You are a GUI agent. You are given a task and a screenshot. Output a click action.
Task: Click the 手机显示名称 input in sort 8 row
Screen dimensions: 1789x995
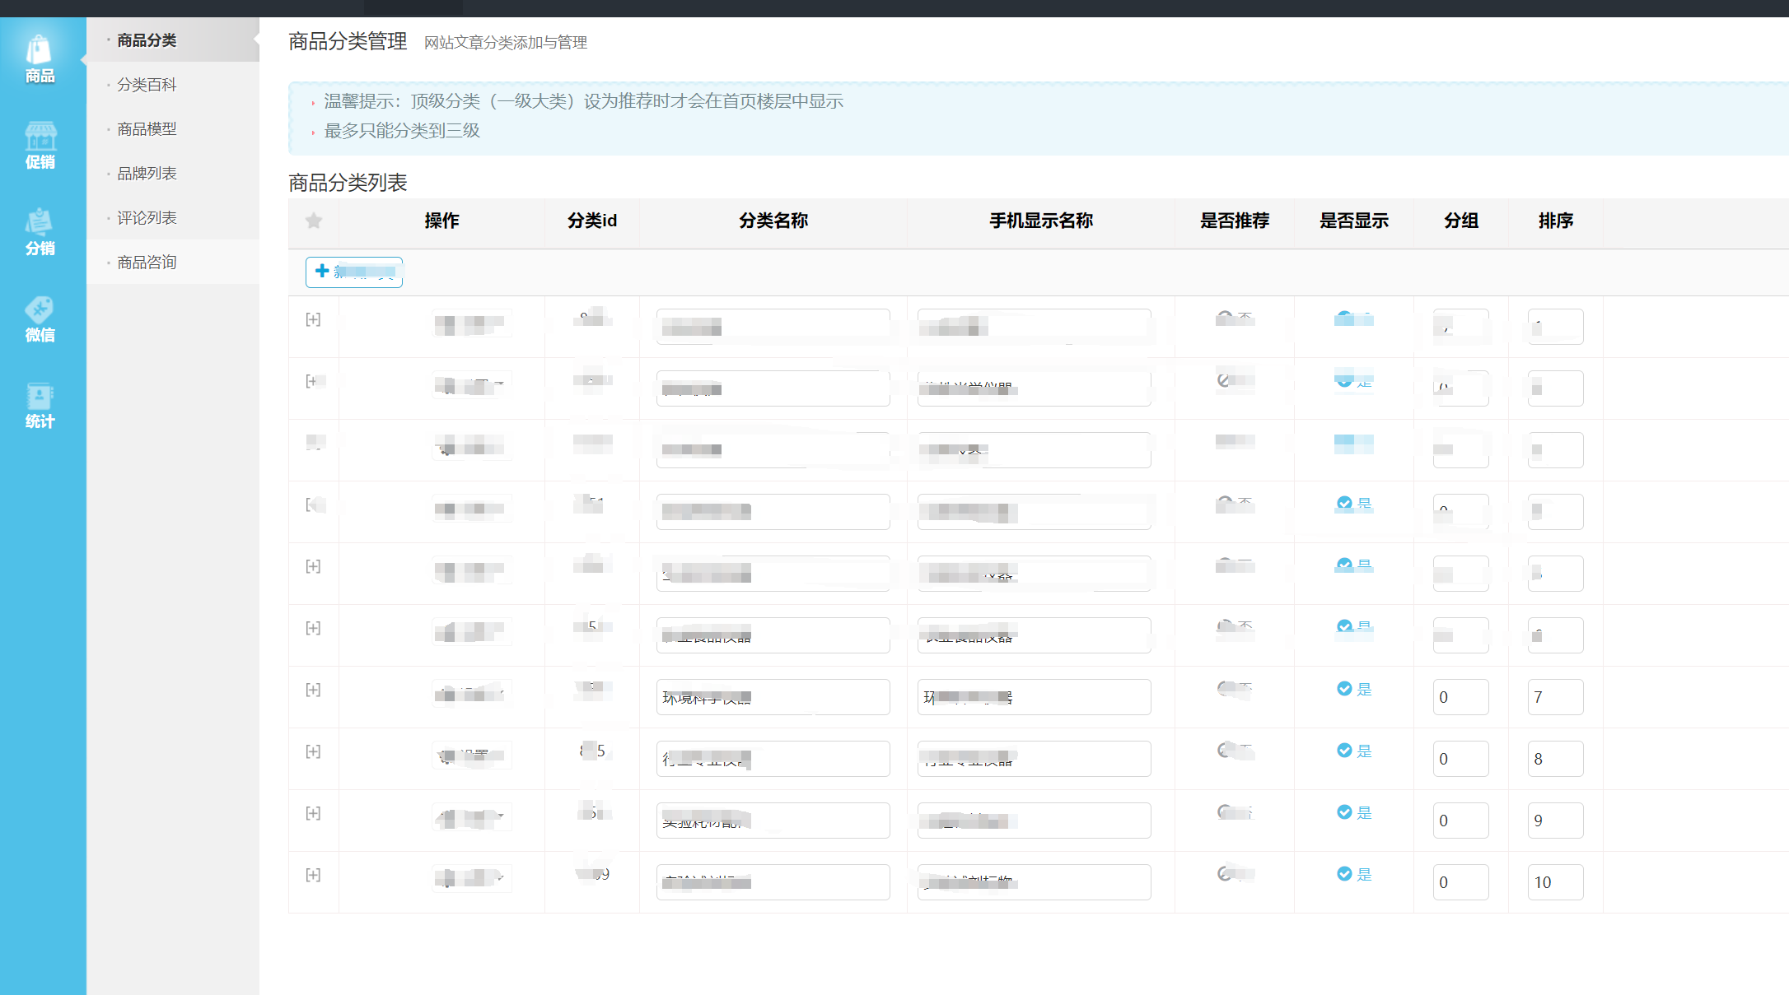(1034, 759)
